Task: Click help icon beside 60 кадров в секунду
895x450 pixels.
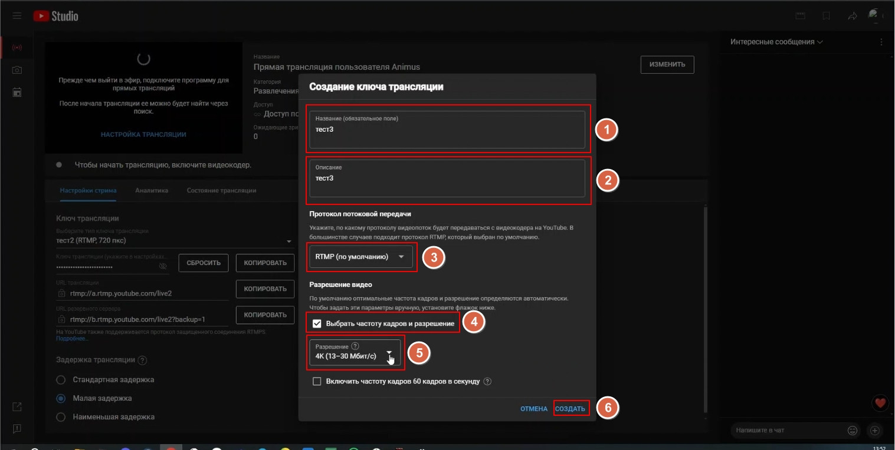Action: click(487, 381)
